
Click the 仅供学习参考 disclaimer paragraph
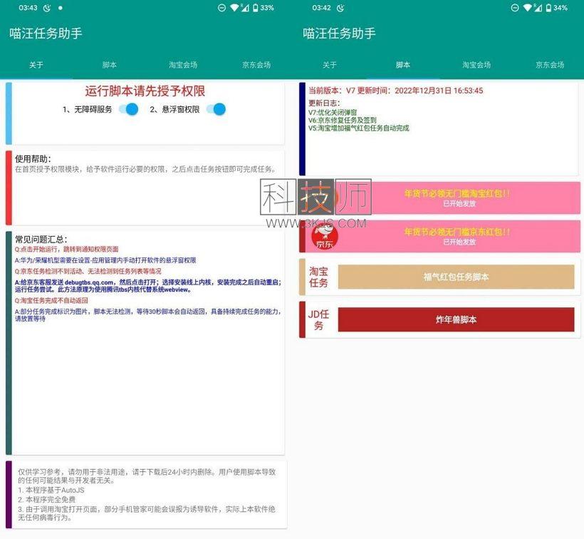point(147,476)
